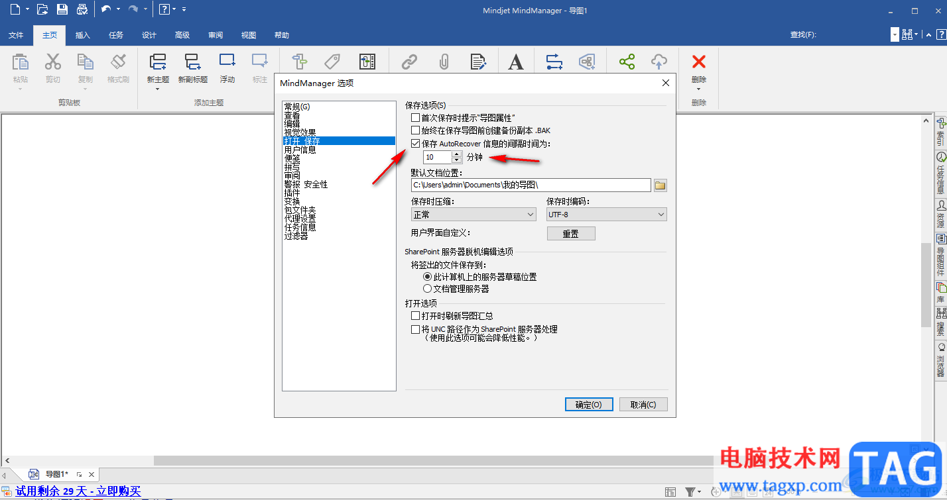Expand the New Topic dropdown arrow
The image size is (947, 500).
click(x=158, y=89)
